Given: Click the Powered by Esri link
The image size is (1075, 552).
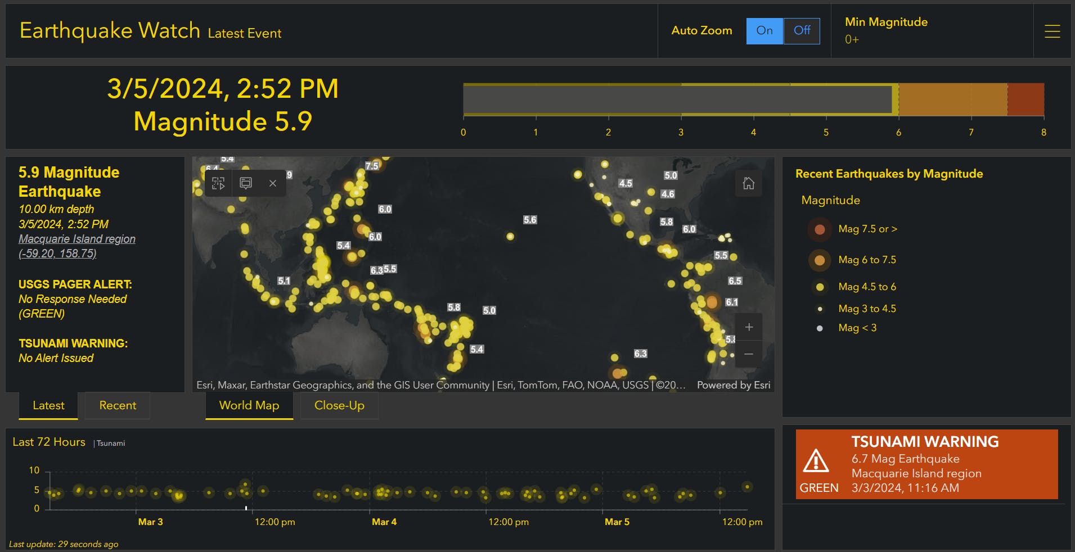Looking at the screenshot, I should pyautogui.click(x=733, y=386).
